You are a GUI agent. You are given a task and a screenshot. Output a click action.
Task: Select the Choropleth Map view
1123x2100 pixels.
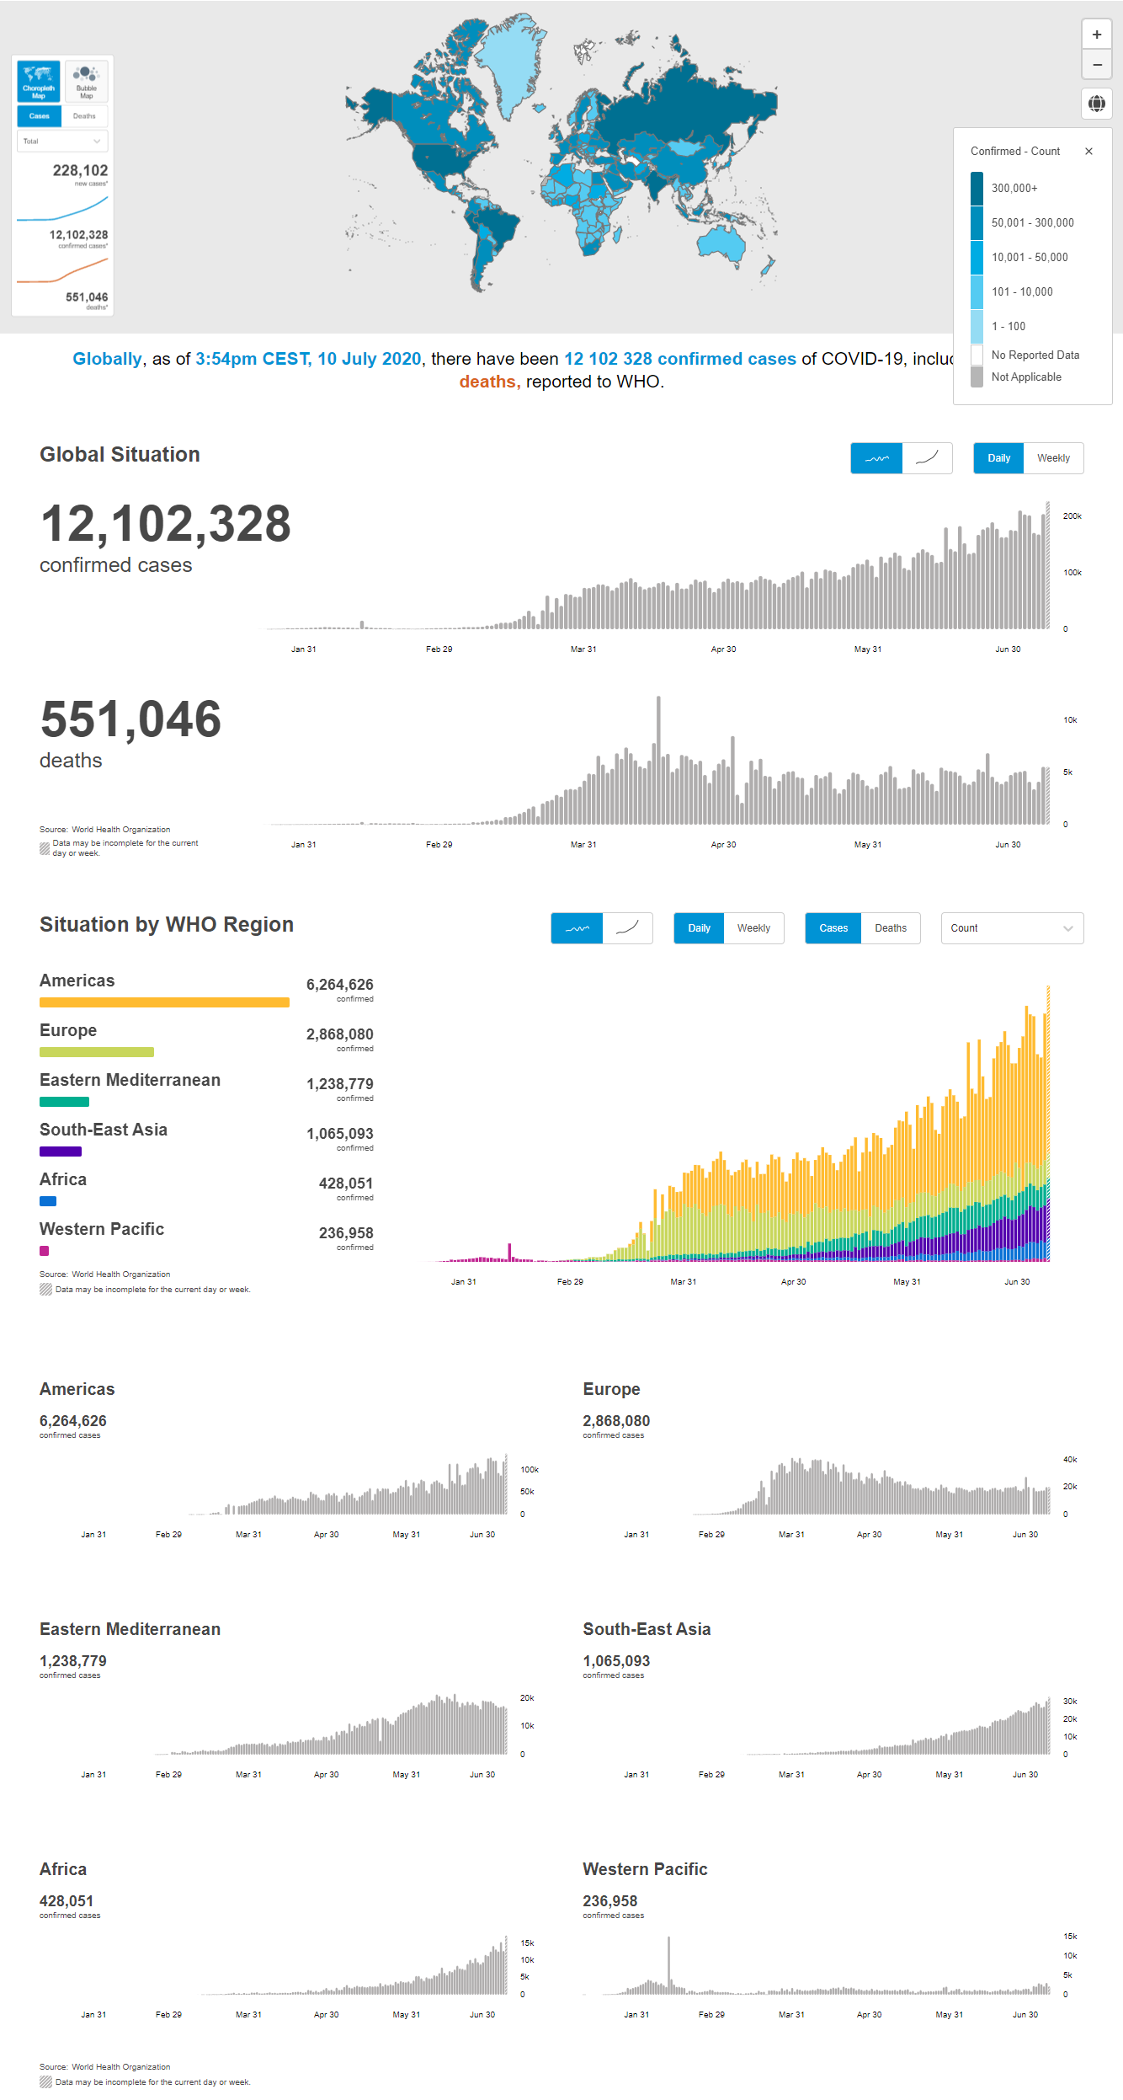39,82
